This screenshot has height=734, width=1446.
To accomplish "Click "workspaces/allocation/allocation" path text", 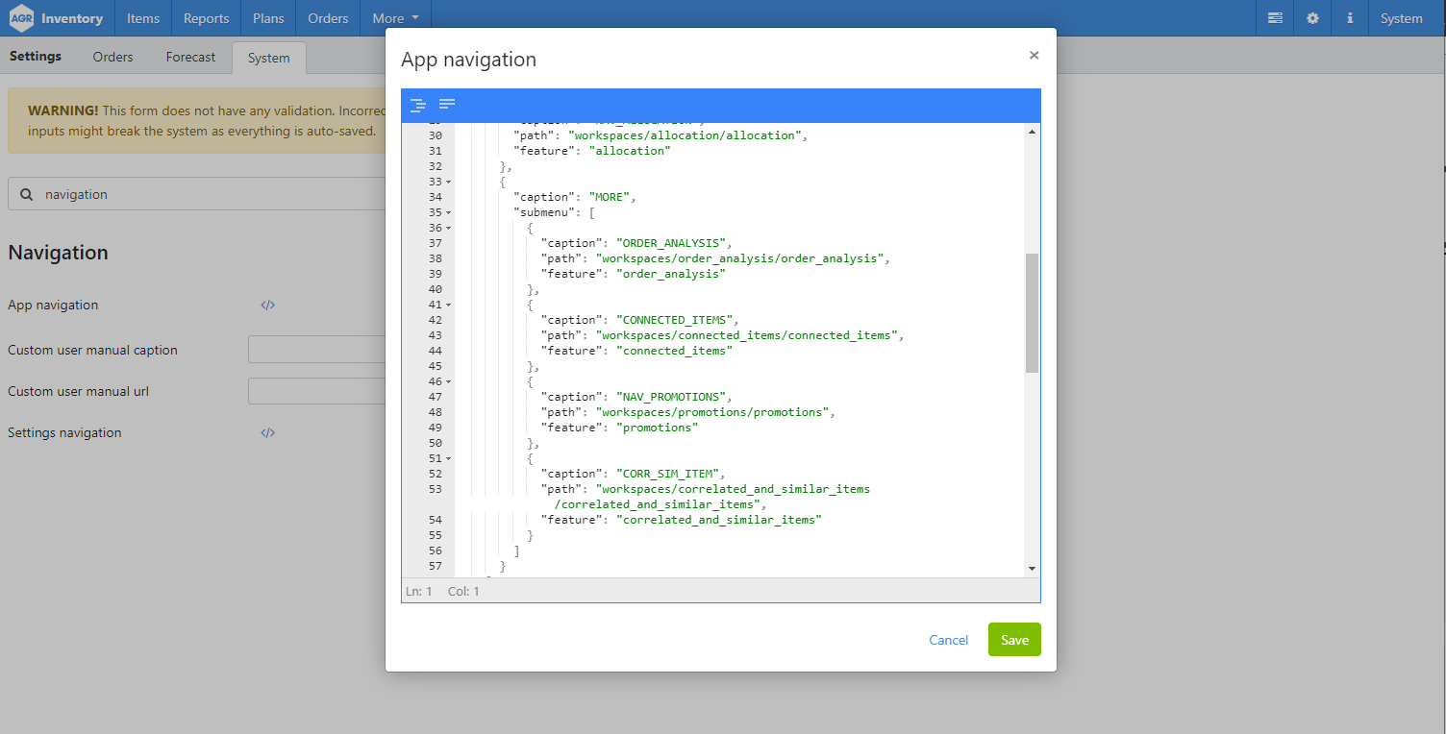I will tap(685, 135).
